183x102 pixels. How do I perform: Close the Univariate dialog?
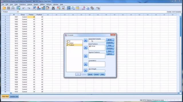click(113, 35)
